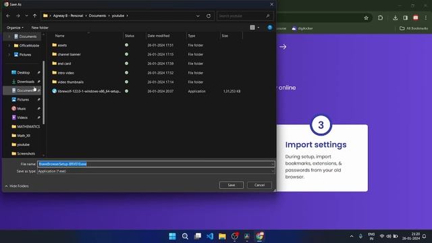Viewport: 432px width, 243px height.
Task: Open the Organize menu
Action: point(15,28)
